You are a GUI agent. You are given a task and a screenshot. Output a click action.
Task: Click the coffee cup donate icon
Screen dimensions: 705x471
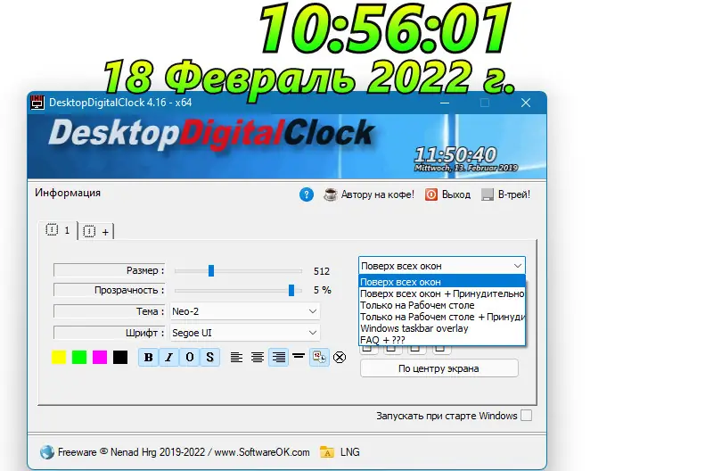pyautogui.click(x=331, y=194)
